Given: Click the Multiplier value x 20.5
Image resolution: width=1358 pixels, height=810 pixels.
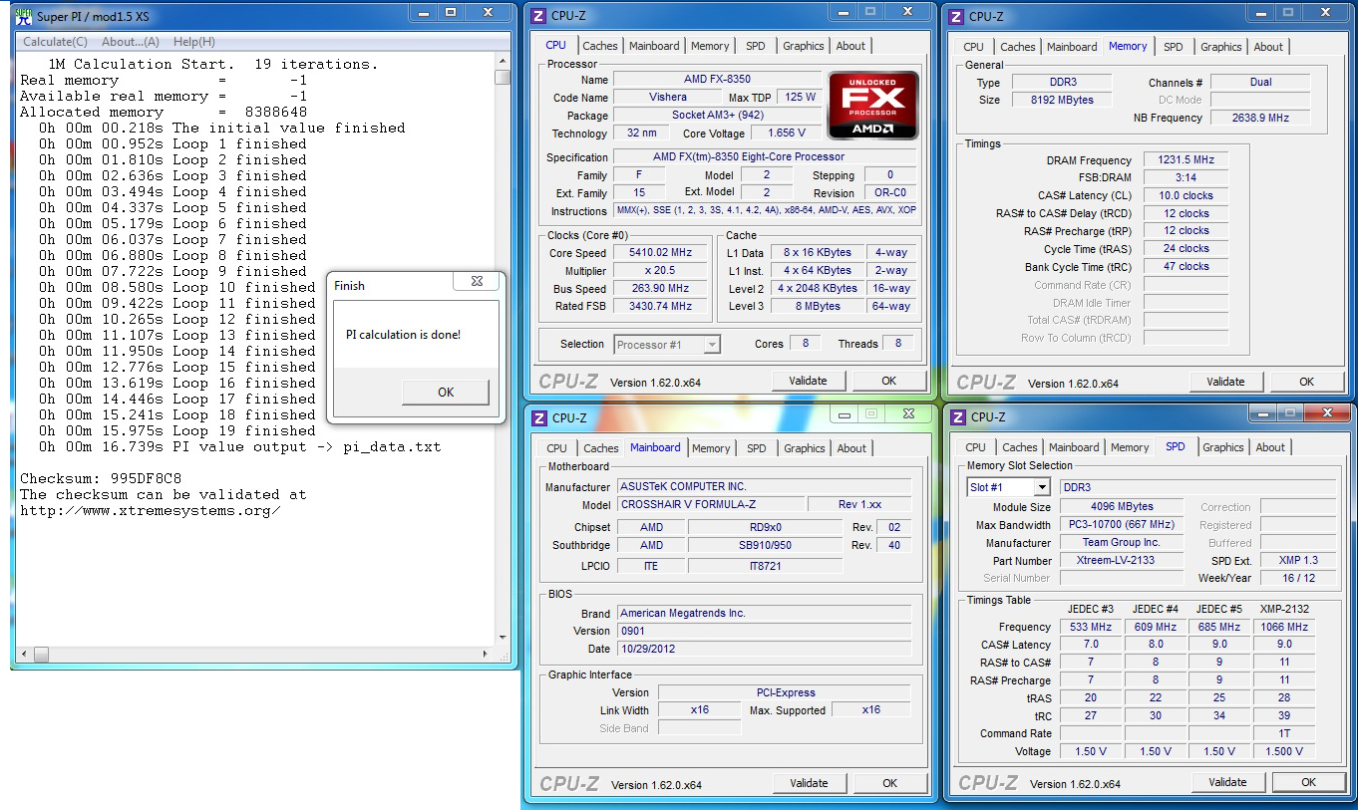Looking at the screenshot, I should coord(659,271).
